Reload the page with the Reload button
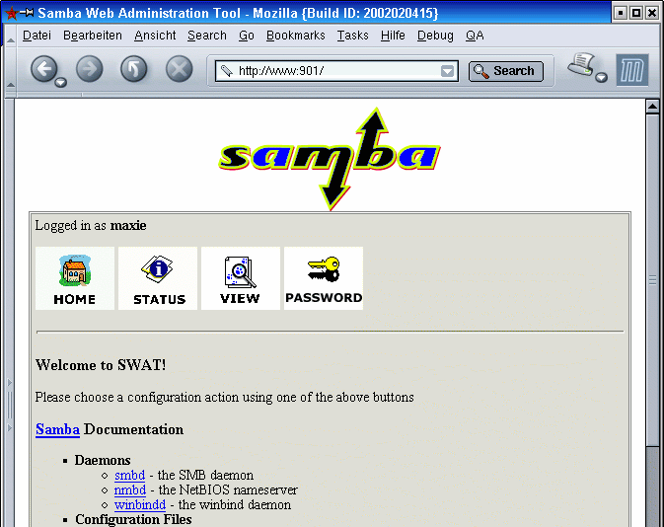664x527 pixels. (134, 69)
